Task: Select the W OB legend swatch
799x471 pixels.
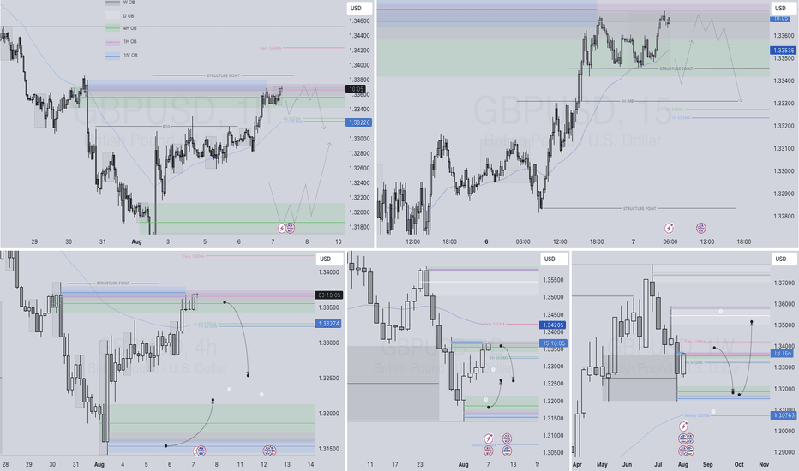Action: [x=112, y=3]
